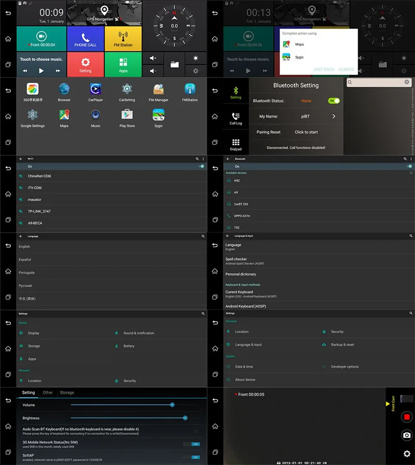The image size is (415, 465).
Task: Launch the CarSetting app
Action: tap(127, 92)
